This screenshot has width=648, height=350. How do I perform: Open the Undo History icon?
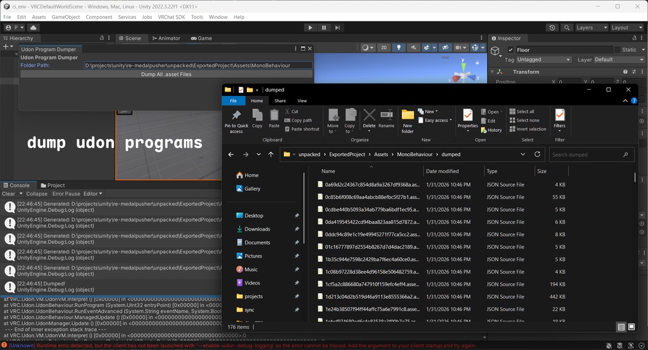552,28
